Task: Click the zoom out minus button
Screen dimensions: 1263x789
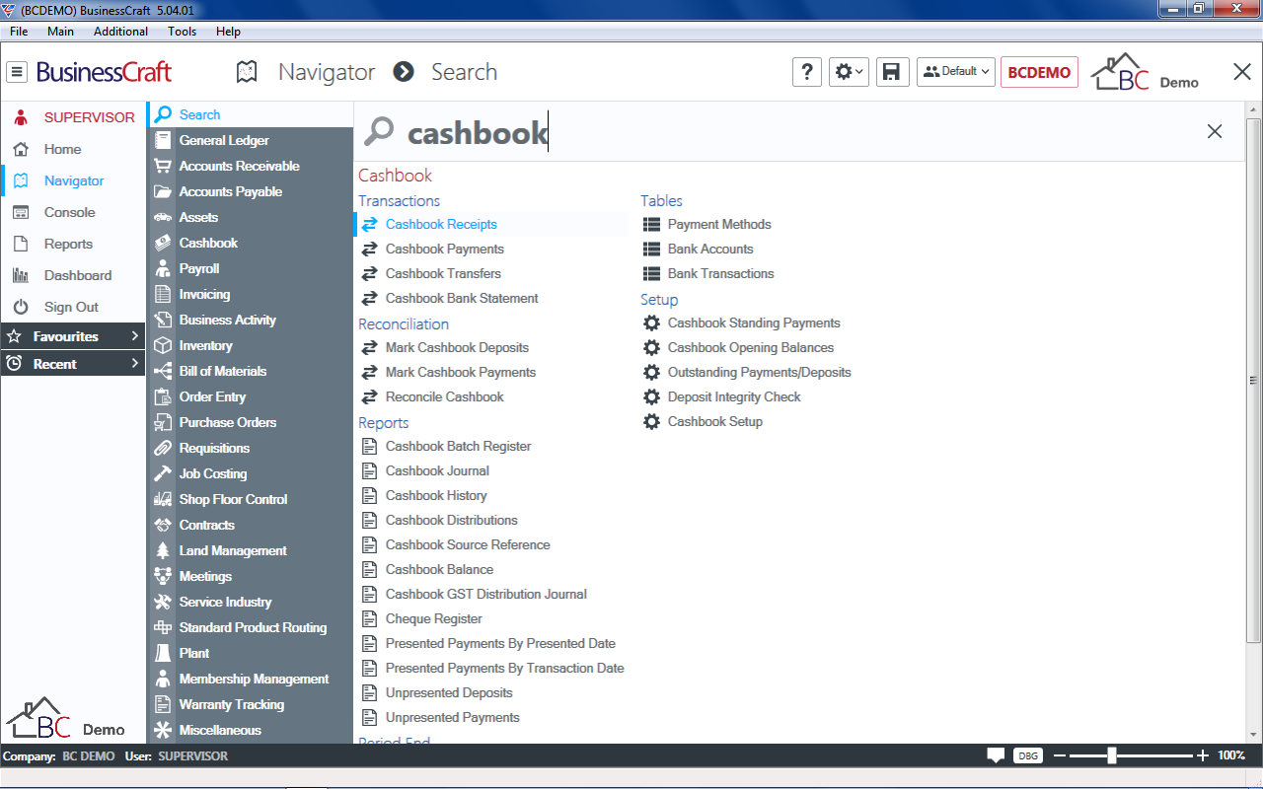Action: 1060,755
